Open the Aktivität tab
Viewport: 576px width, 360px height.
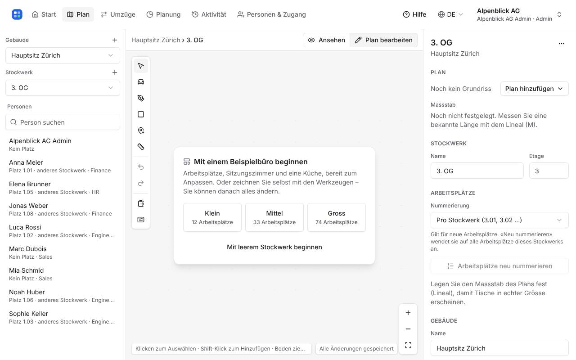(209, 14)
